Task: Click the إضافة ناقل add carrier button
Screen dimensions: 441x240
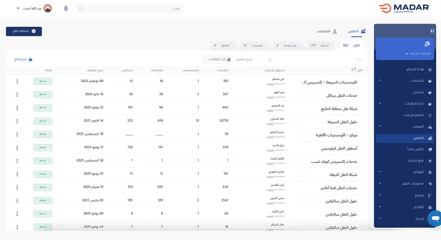Action: tap(24, 31)
